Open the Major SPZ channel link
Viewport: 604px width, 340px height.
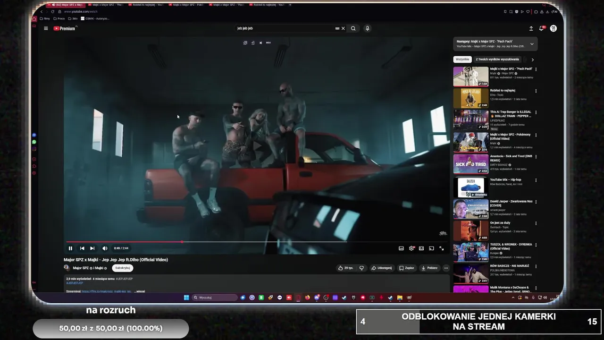tap(81, 268)
